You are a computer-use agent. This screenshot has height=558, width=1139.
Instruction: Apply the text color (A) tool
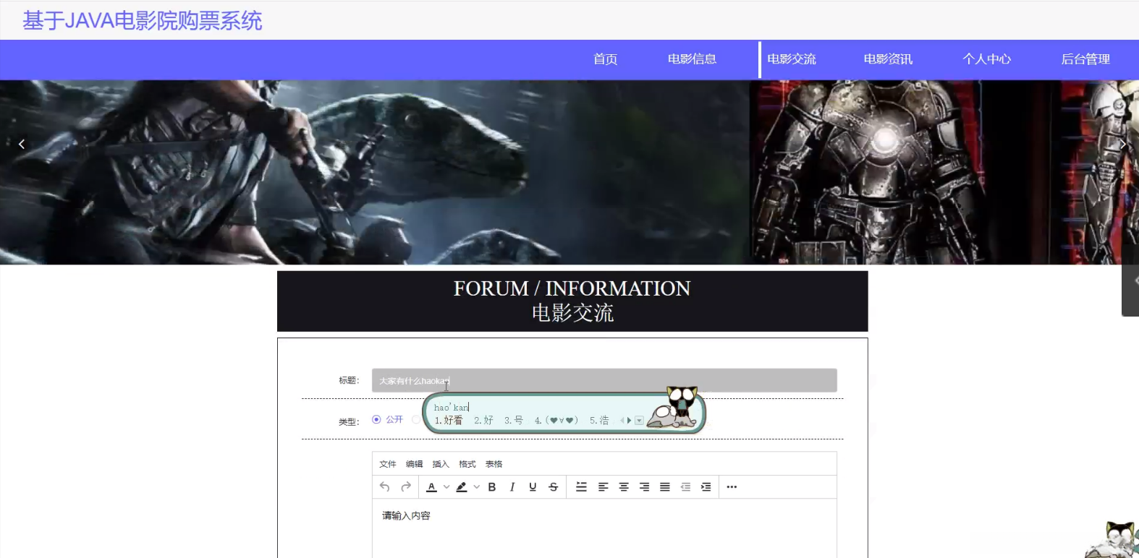pyautogui.click(x=431, y=487)
